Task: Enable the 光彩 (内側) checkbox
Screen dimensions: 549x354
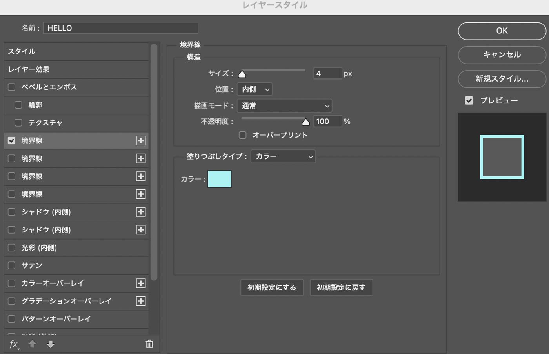Action: pos(12,248)
